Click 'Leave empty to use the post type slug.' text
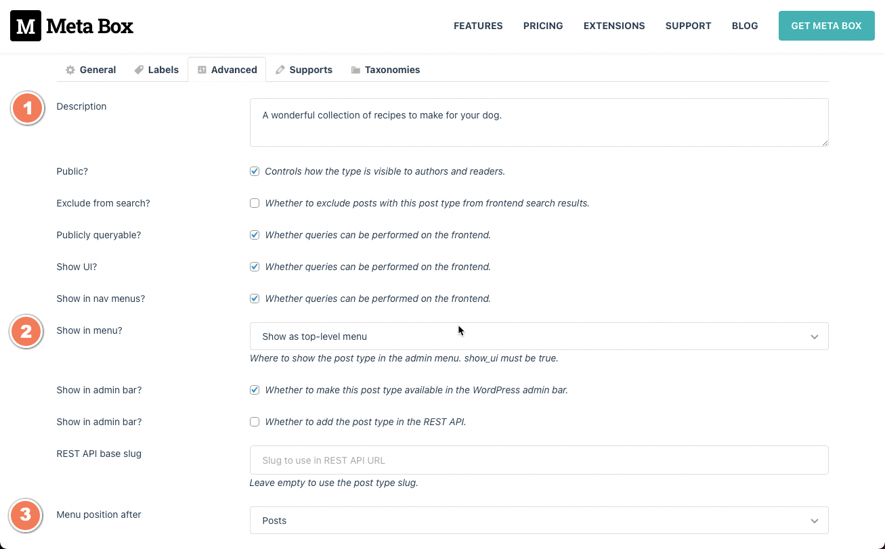The image size is (885, 549). click(334, 483)
